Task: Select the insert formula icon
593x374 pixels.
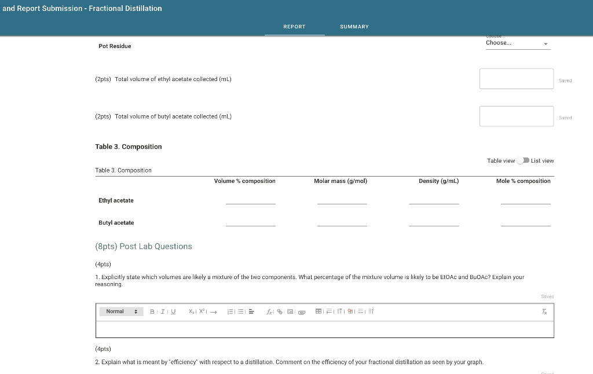Action: coord(270,311)
